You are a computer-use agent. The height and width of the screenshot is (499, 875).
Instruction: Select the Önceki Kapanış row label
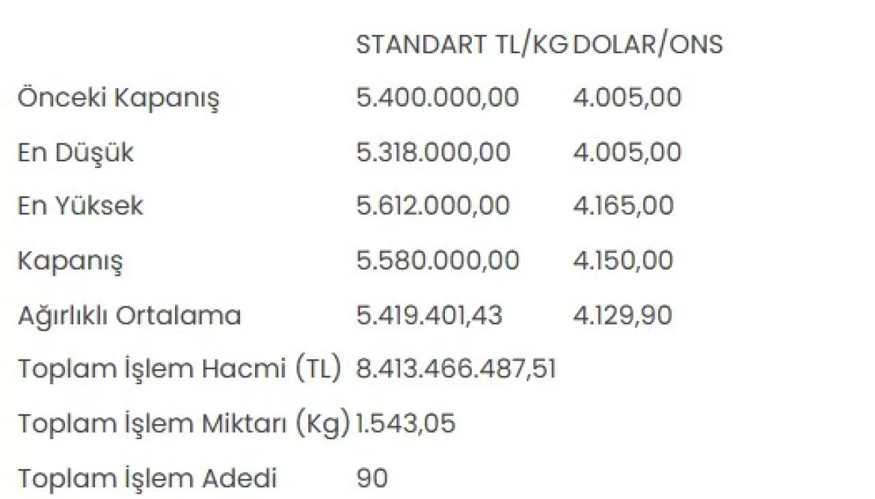point(118,98)
